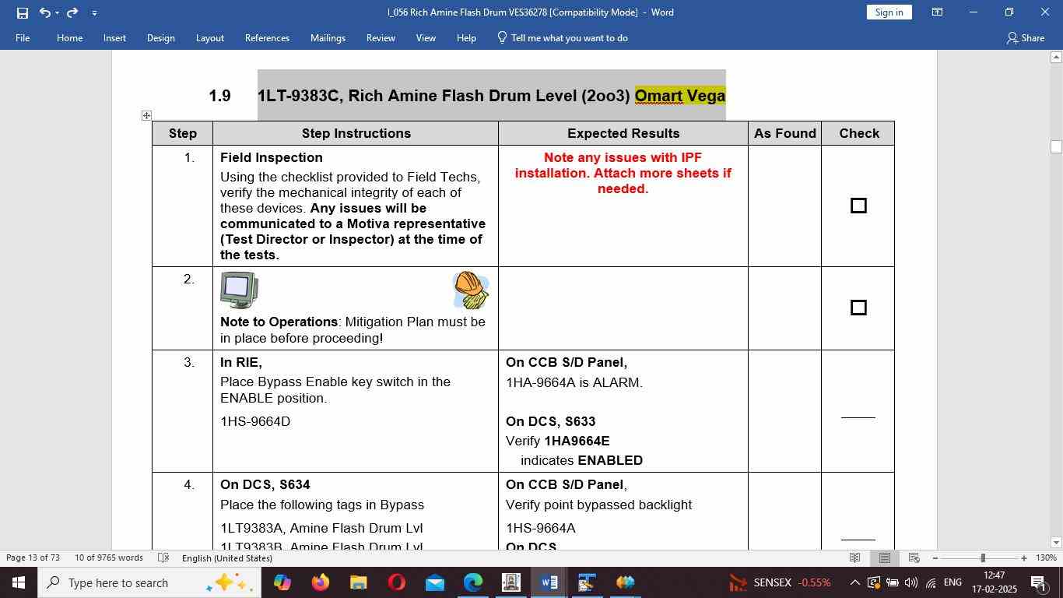Click the 'Expected Results' column header
Screen dimensions: 1063x598
point(623,133)
